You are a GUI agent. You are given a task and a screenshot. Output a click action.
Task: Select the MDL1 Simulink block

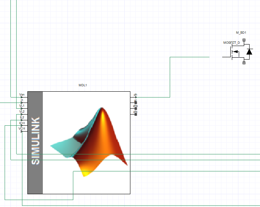[x=79, y=143]
